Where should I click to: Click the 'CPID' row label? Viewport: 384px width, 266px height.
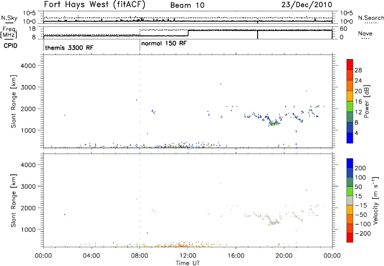pyautogui.click(x=11, y=46)
